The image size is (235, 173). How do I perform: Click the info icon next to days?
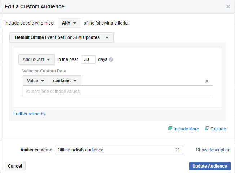pyautogui.click(x=111, y=59)
